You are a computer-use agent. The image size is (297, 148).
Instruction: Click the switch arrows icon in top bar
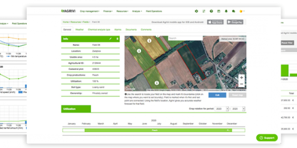pos(204,11)
